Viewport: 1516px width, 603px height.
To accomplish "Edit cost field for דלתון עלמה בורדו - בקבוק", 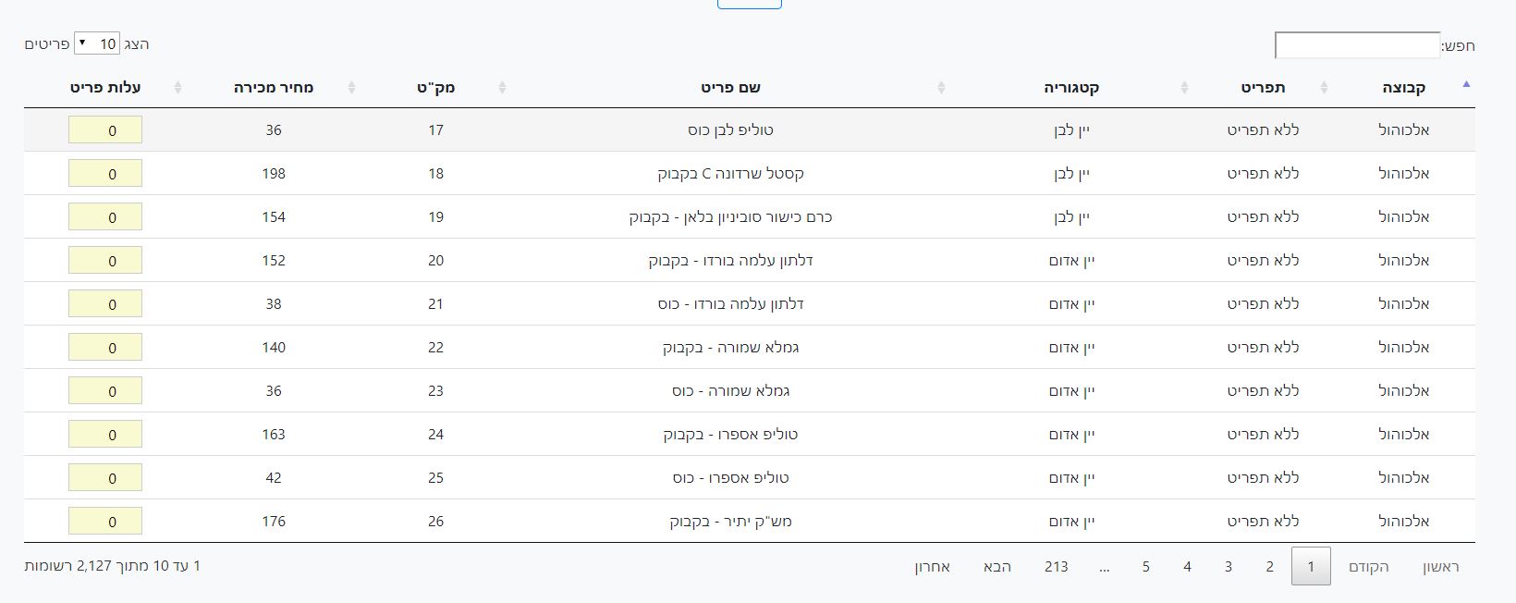I will tap(105, 261).
